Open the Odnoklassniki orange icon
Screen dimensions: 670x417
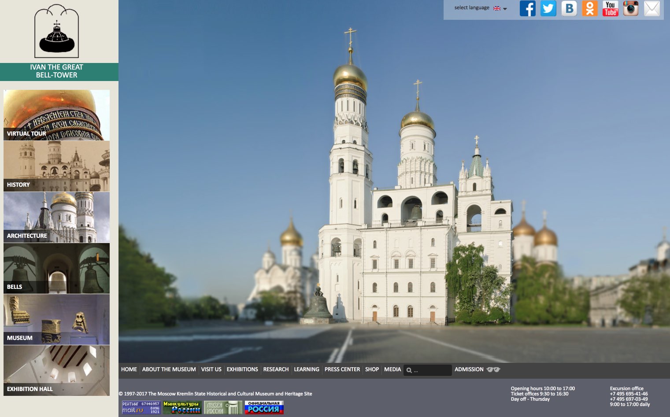590,8
